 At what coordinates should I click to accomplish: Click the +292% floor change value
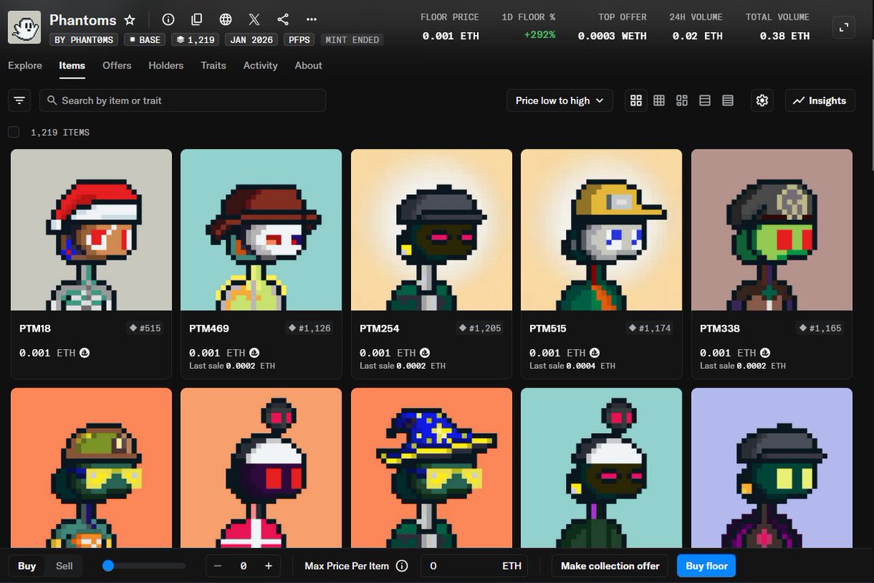pyautogui.click(x=540, y=35)
